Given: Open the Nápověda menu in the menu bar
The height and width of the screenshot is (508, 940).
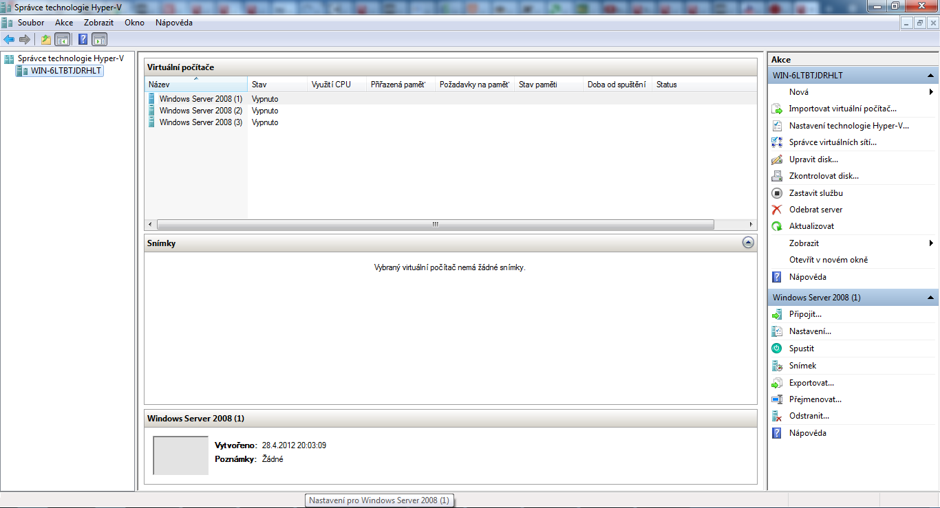Looking at the screenshot, I should pyautogui.click(x=174, y=23).
